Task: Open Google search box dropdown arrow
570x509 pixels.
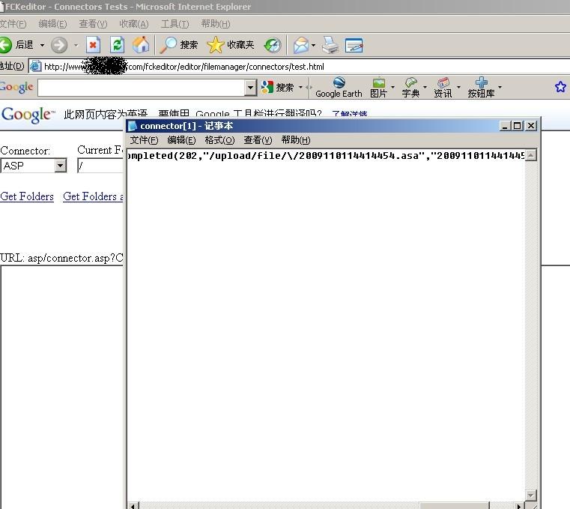Action: (x=250, y=88)
